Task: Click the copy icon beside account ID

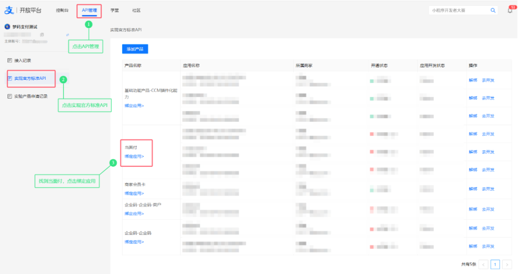Action: (x=42, y=35)
